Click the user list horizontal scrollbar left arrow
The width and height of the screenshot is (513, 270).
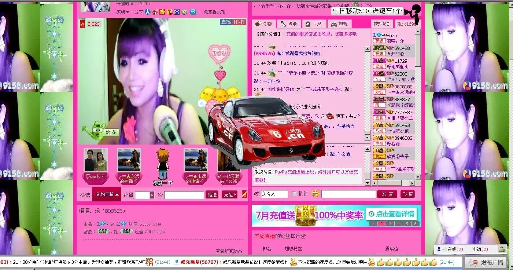[375, 183]
